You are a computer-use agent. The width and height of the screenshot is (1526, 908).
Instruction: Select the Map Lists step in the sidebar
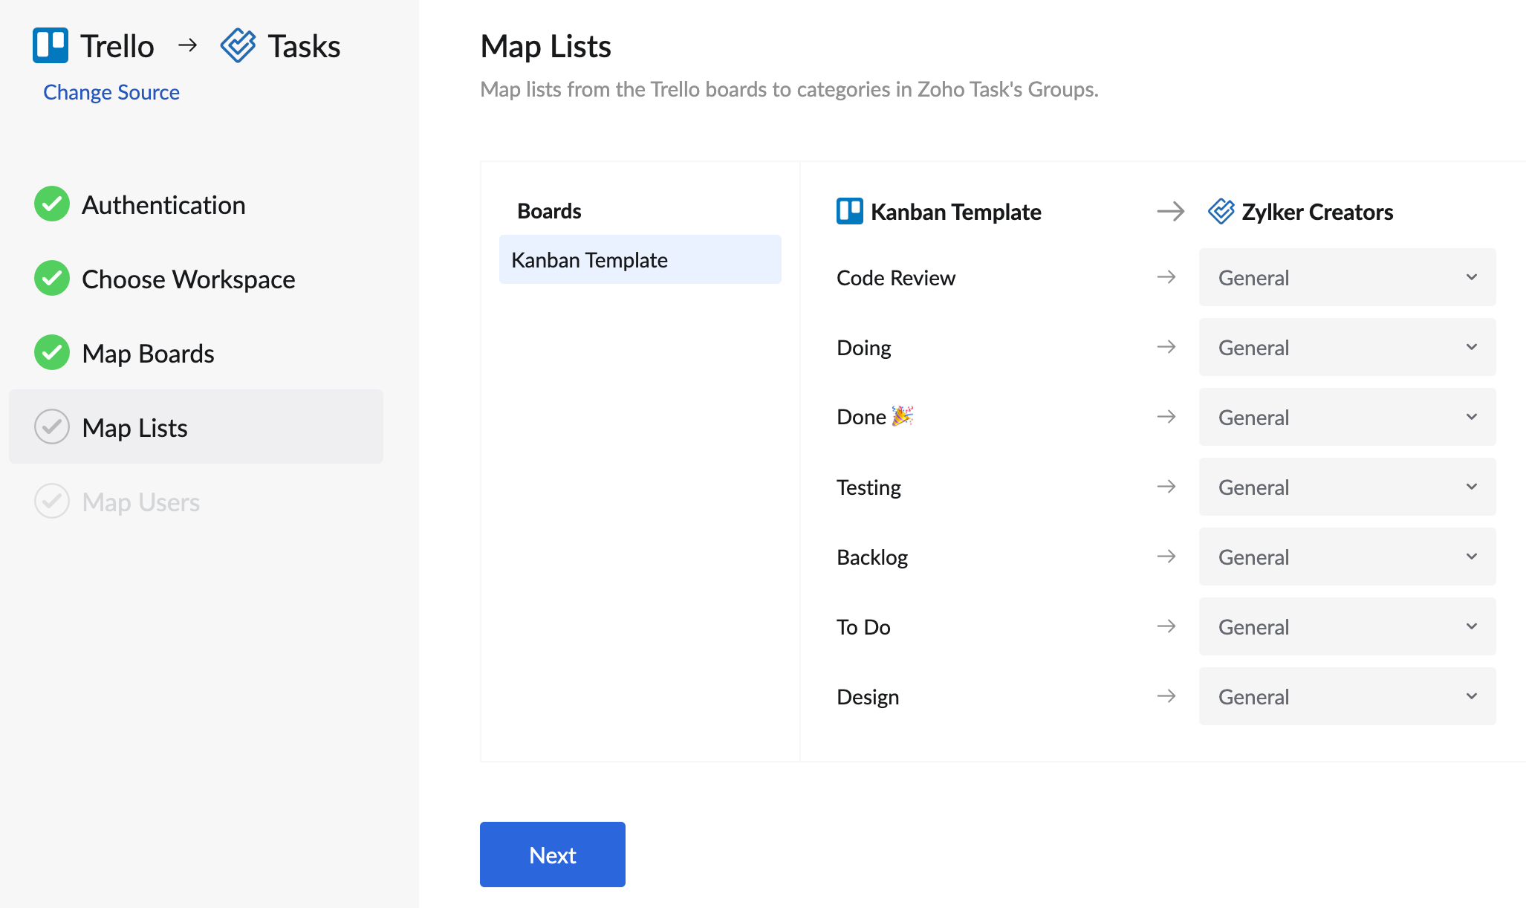pyautogui.click(x=134, y=427)
